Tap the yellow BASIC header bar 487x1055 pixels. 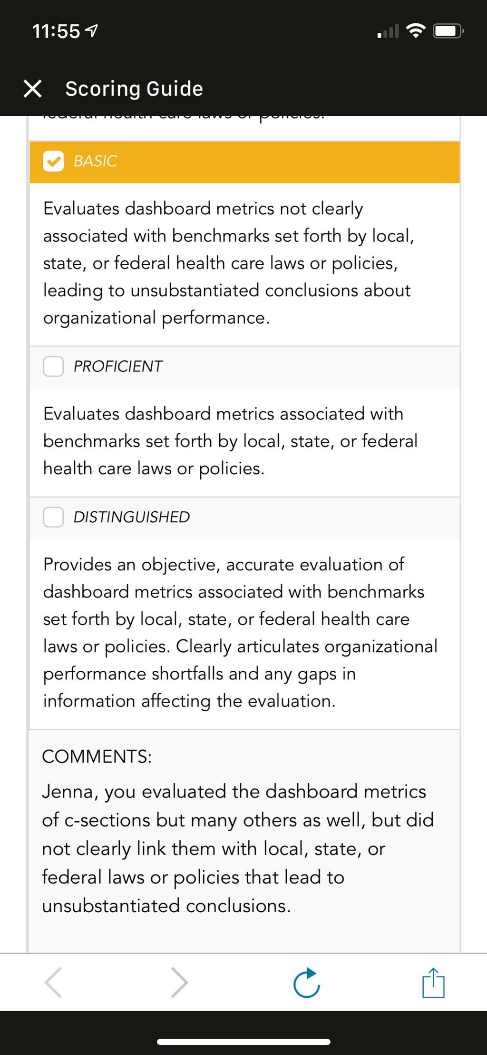[x=244, y=162]
